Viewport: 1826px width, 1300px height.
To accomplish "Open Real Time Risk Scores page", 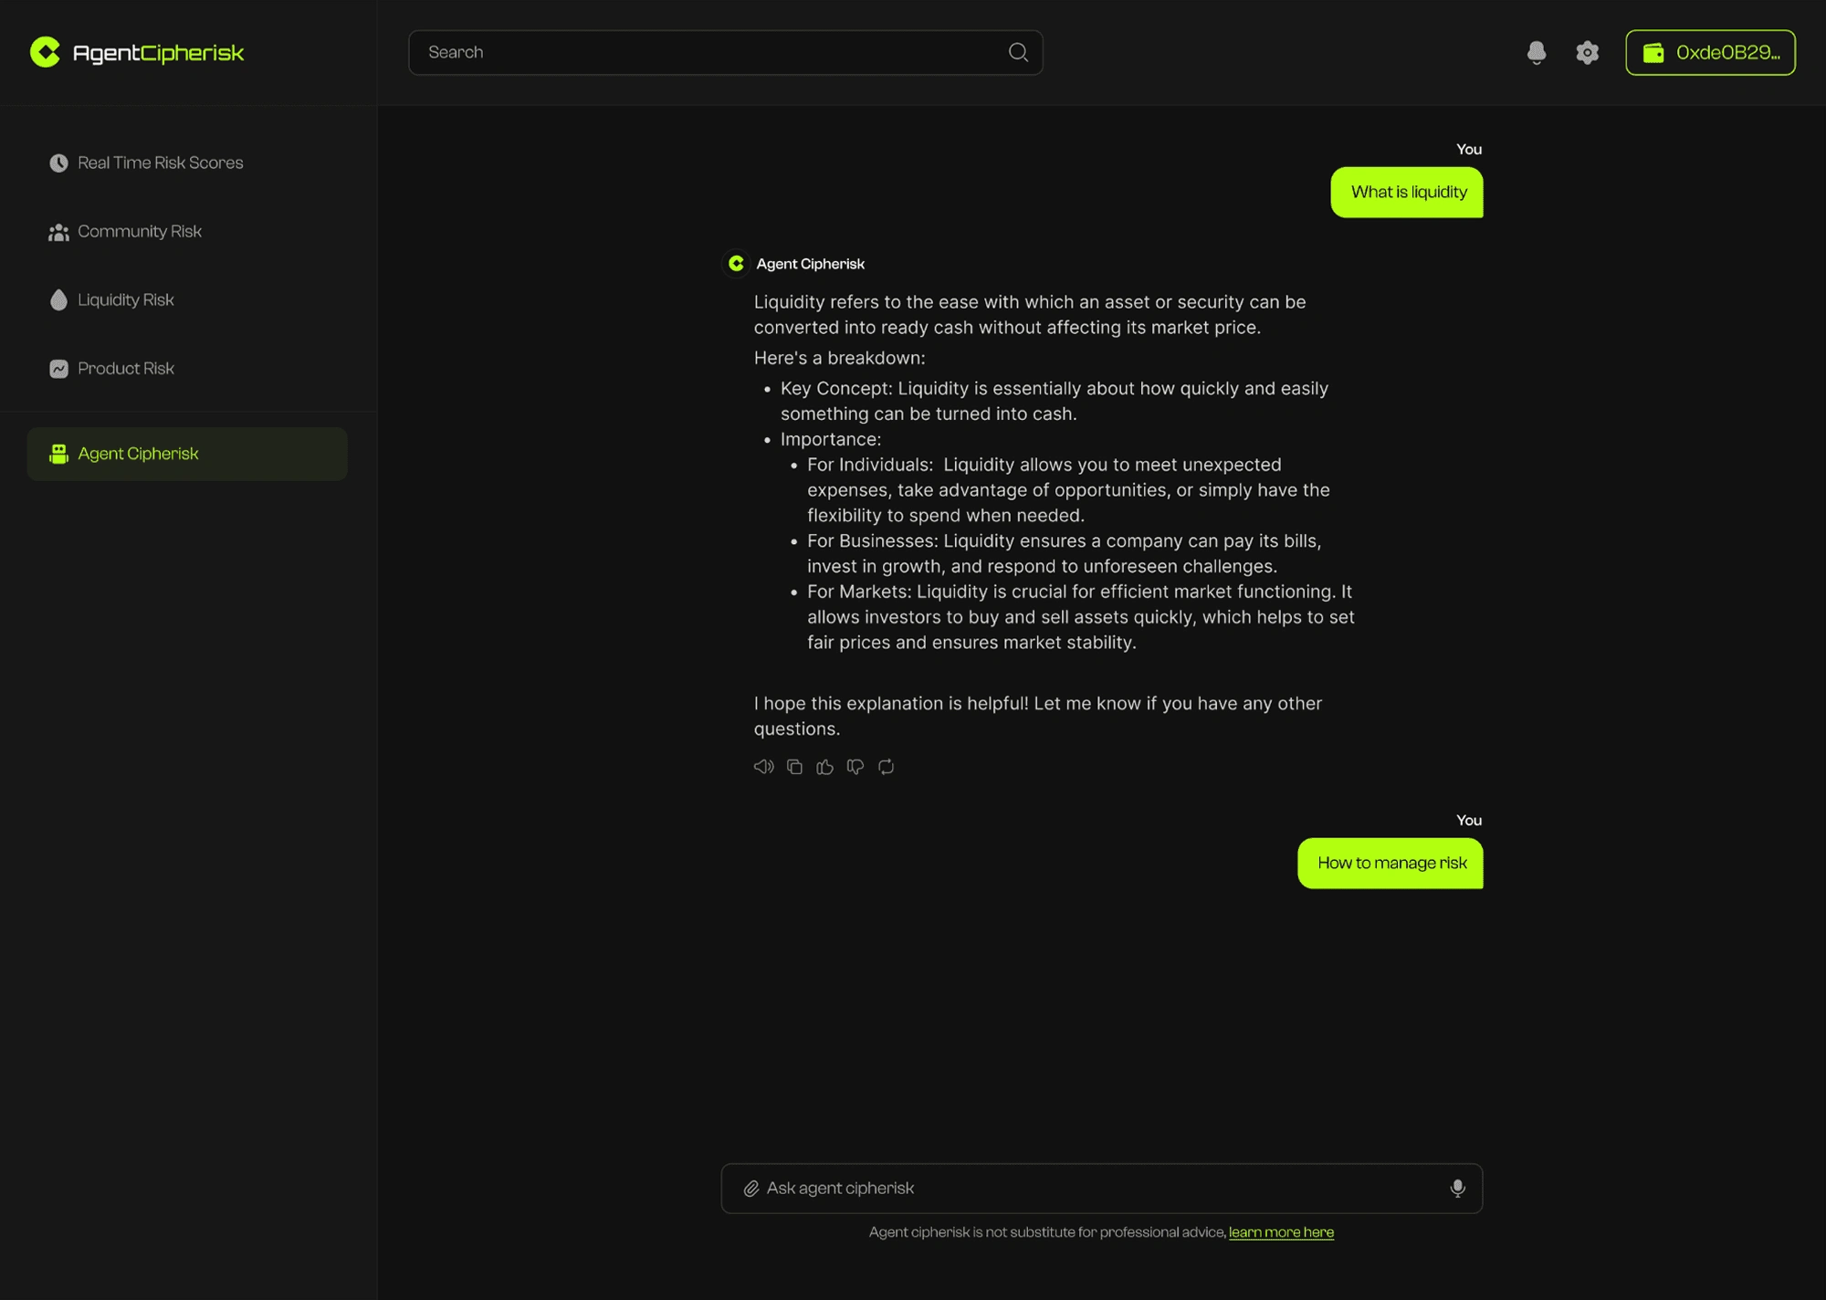I will click(x=160, y=162).
